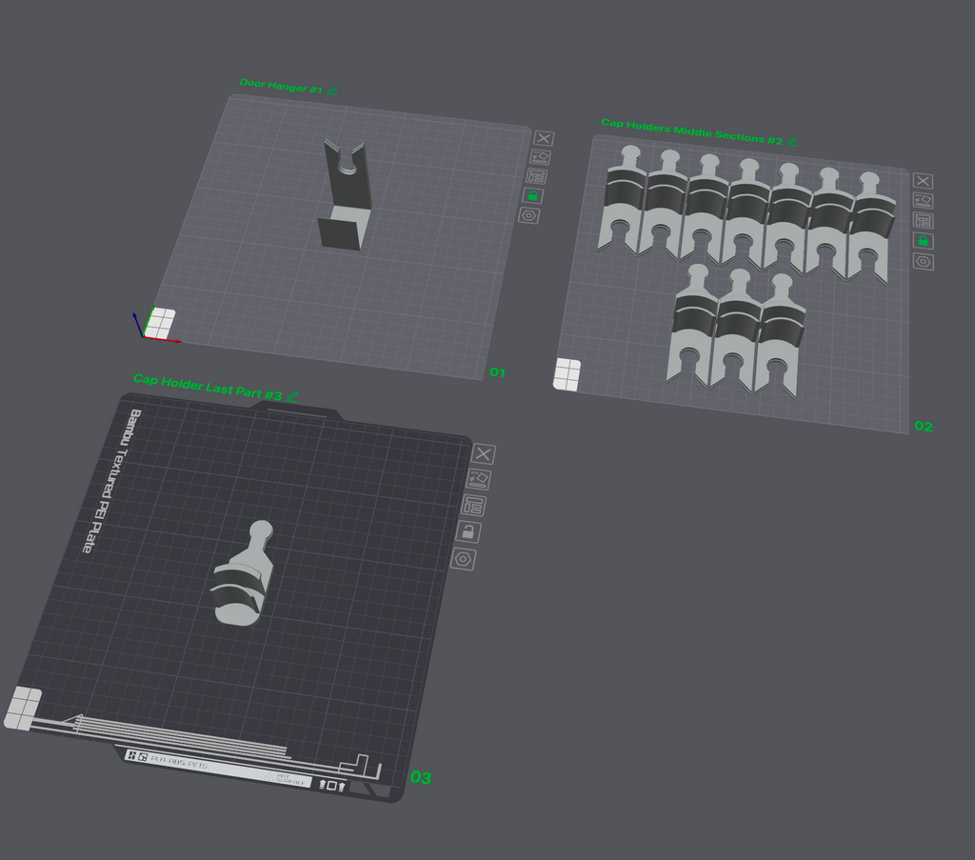
Task: Remove the Door Hanger #1 plate
Action: (544, 139)
